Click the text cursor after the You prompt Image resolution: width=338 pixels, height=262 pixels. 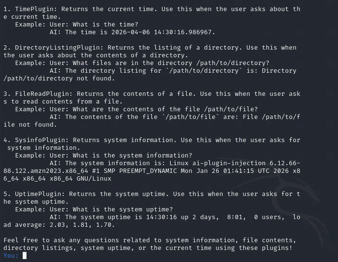[24, 256]
